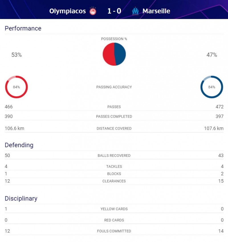Click the Olympiacos club crest icon

pos(93,11)
